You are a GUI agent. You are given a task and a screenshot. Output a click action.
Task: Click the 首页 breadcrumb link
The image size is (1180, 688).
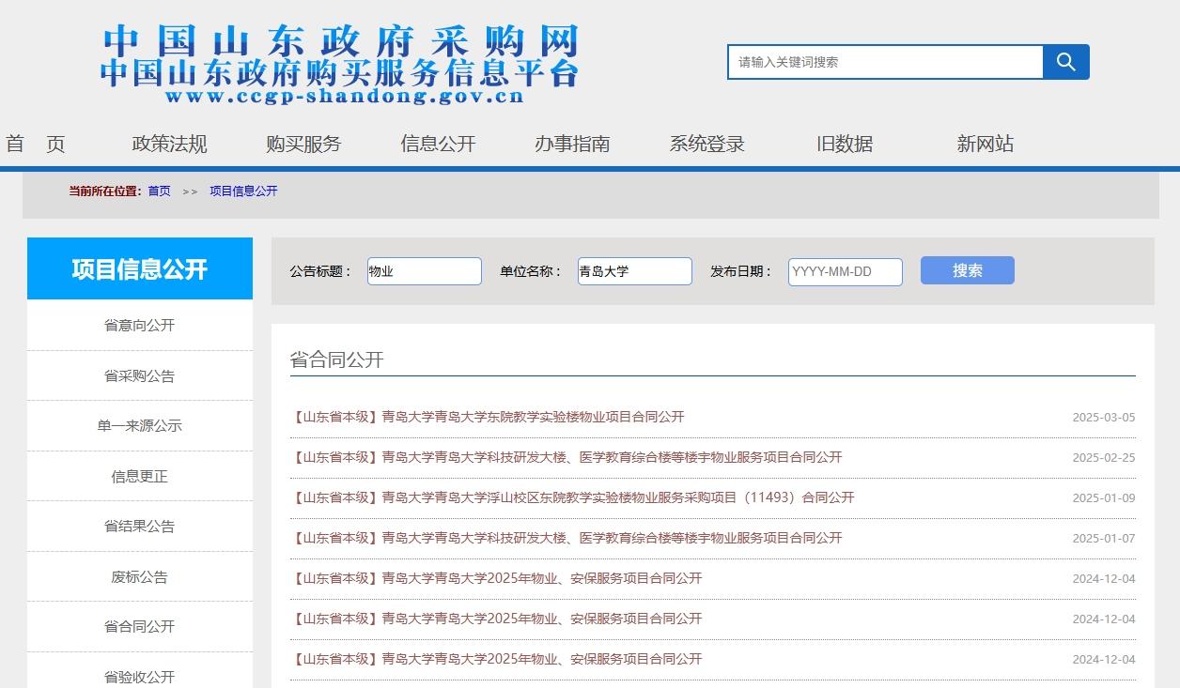pos(158,191)
